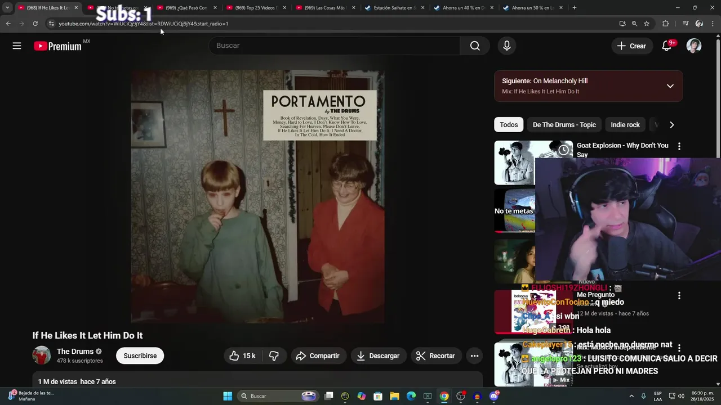Open The Drums channel avatar
The image size is (721, 405).
[42, 355]
